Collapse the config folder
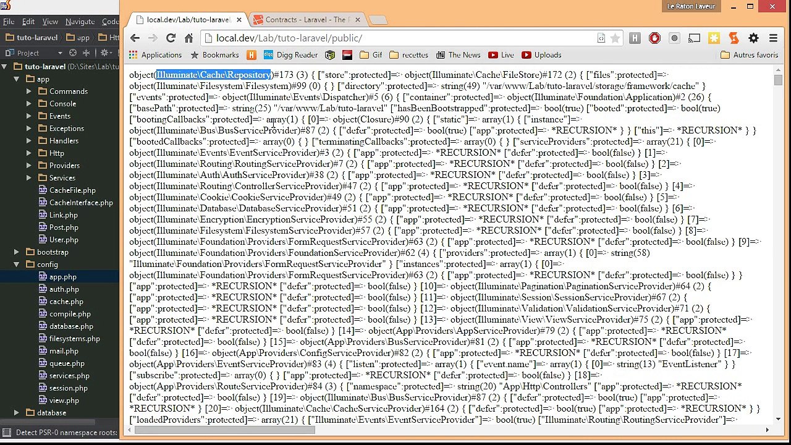 (x=17, y=265)
